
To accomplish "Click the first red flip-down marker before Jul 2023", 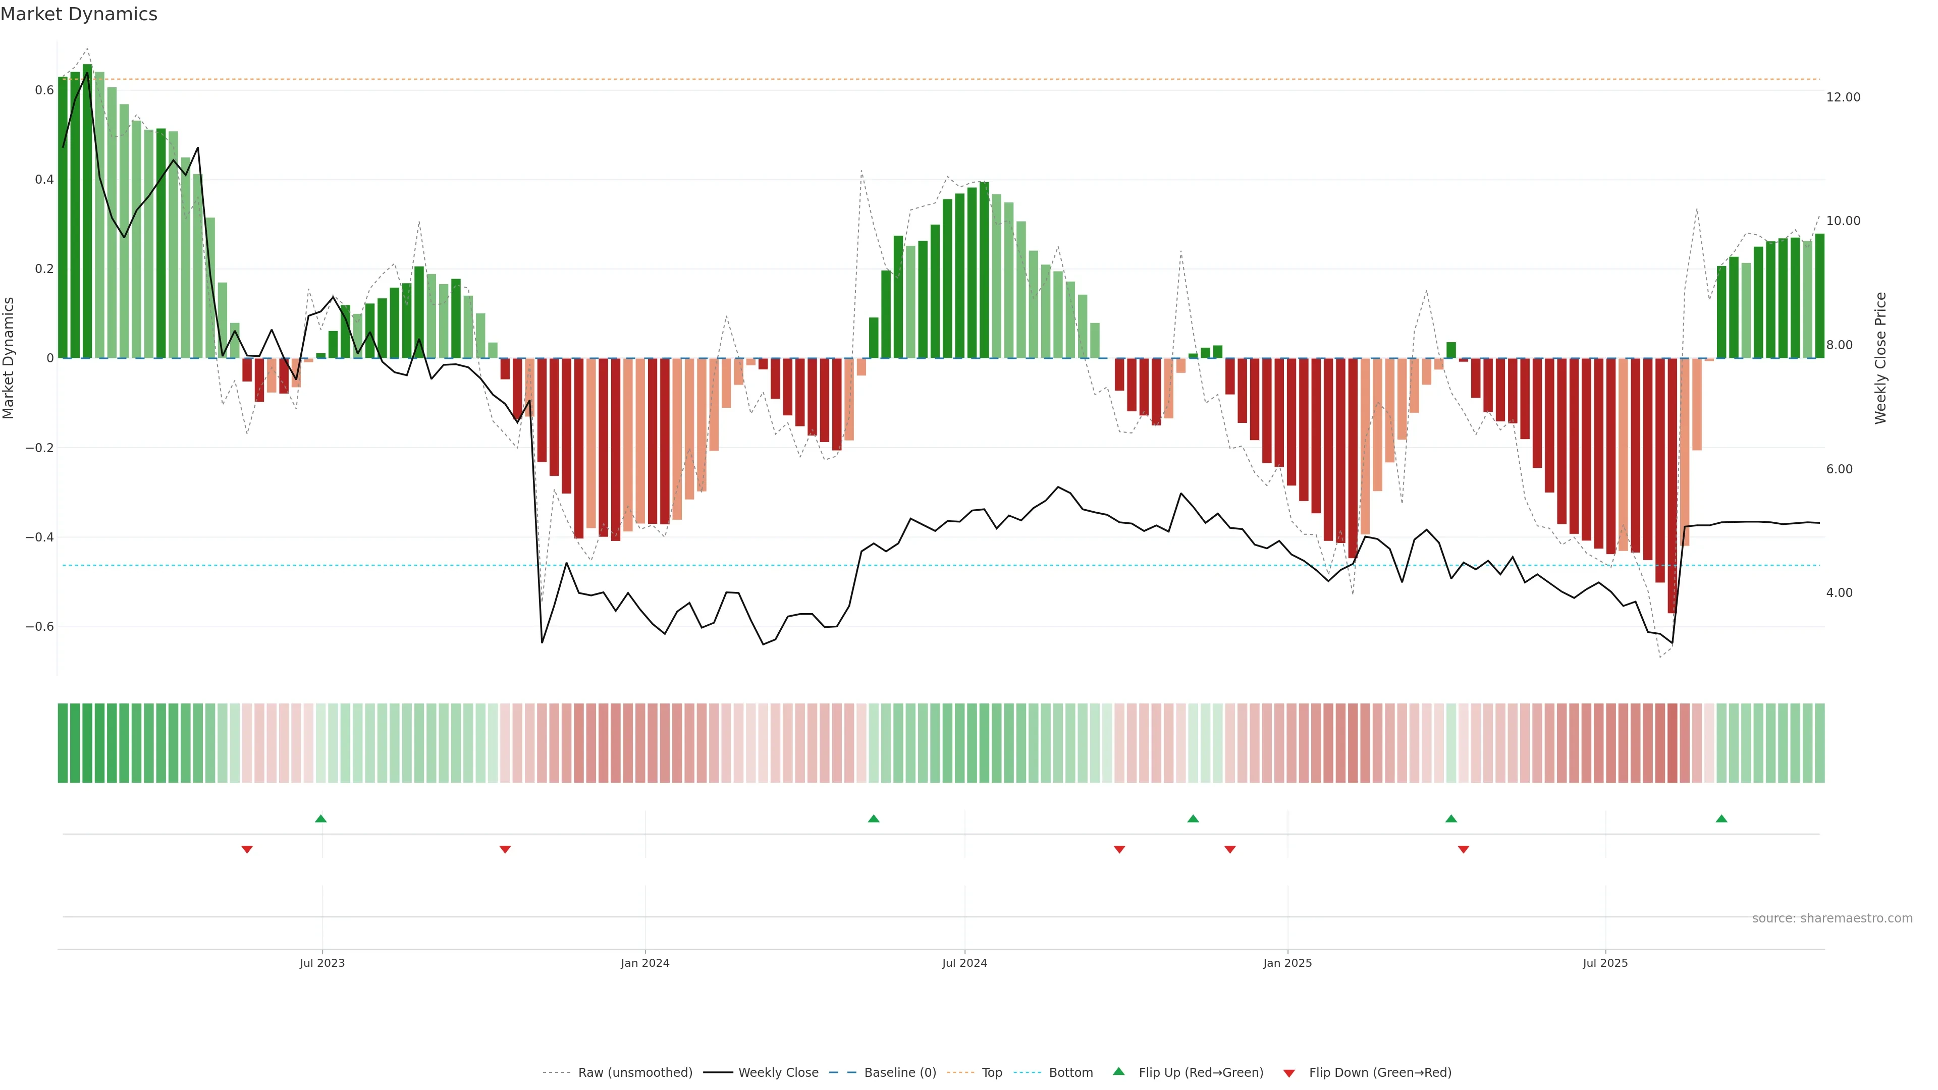I will (247, 849).
